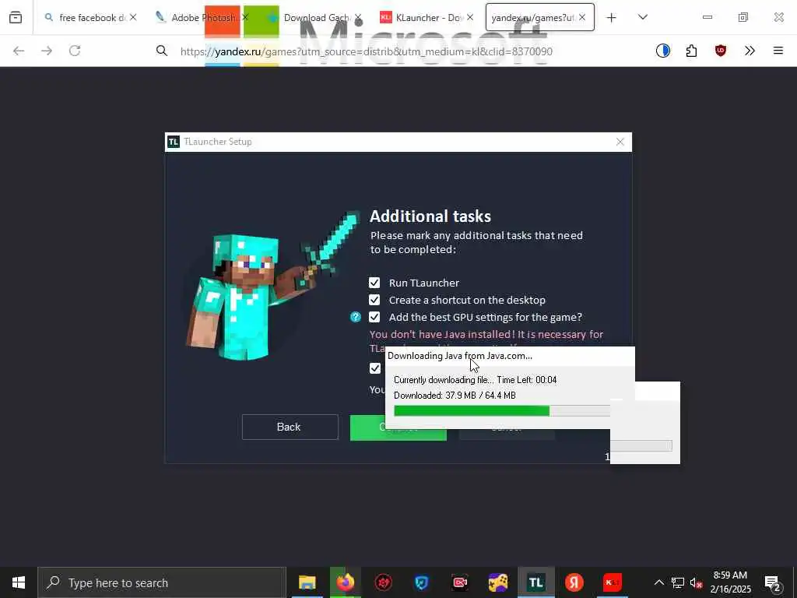The width and height of the screenshot is (797, 598).
Task: Open the notification center icon
Action: tap(773, 582)
